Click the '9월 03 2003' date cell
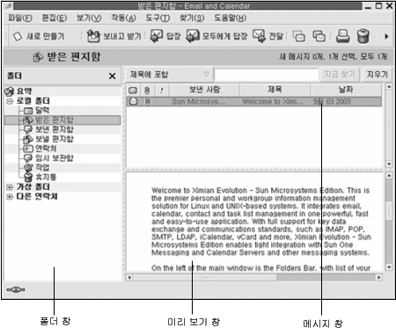 [x=332, y=102]
